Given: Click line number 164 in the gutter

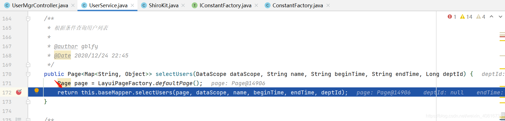Looking at the screenshot, I should tap(7, 19).
